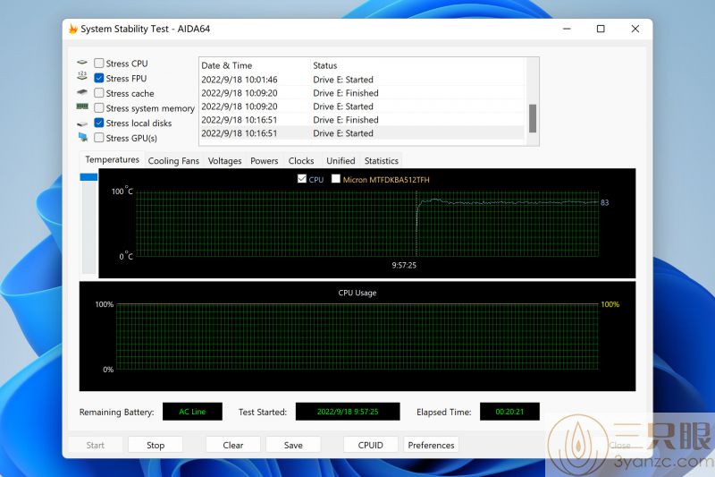The image size is (715, 477).
Task: Click the 83 temperature reading on graph
Action: click(x=605, y=202)
